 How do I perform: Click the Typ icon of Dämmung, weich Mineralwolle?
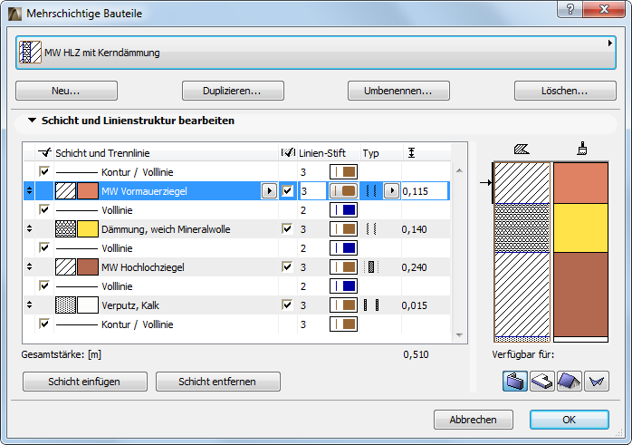371,228
